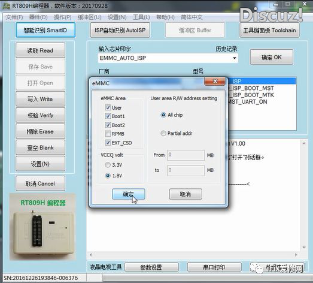Viewport: 313px width, 283px height.
Task: Click the 校验 Verify button
Action: coord(40,115)
